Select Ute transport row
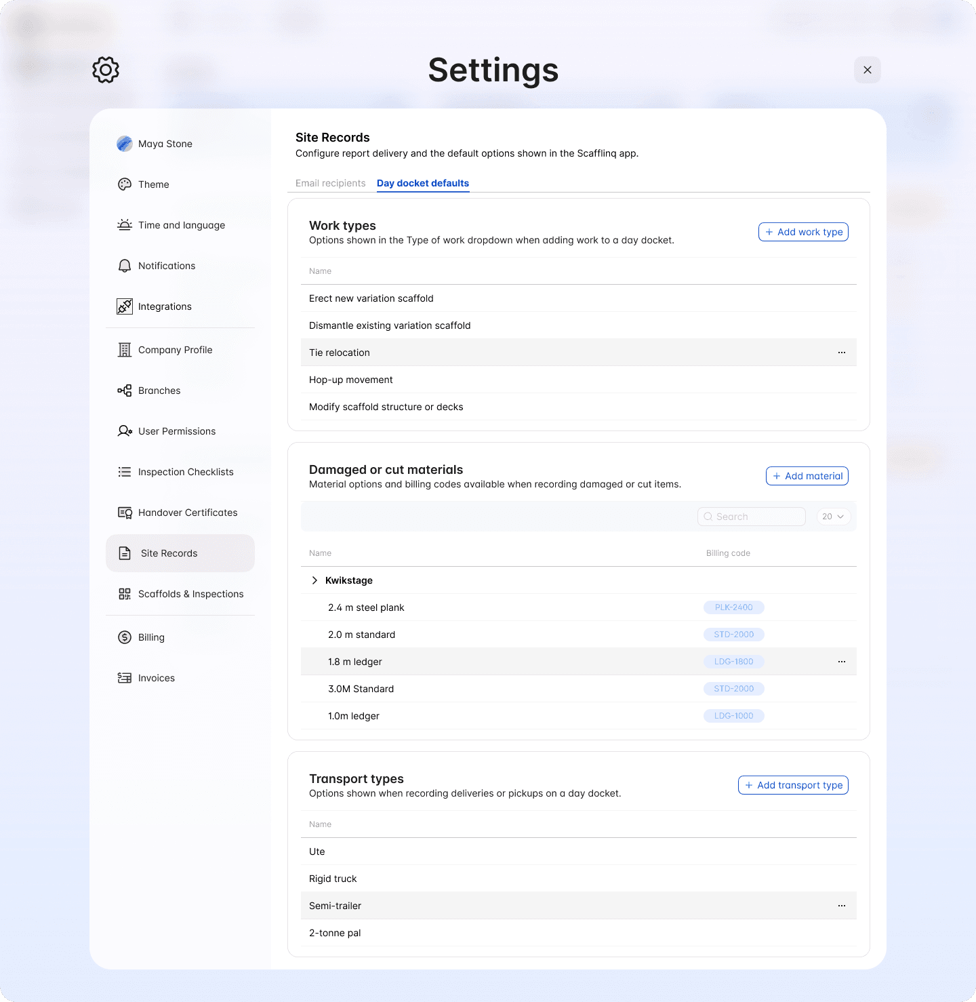 tap(579, 851)
